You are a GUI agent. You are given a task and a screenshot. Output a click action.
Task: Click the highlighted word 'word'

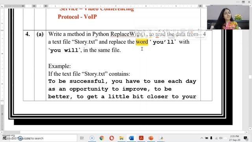[142, 42]
